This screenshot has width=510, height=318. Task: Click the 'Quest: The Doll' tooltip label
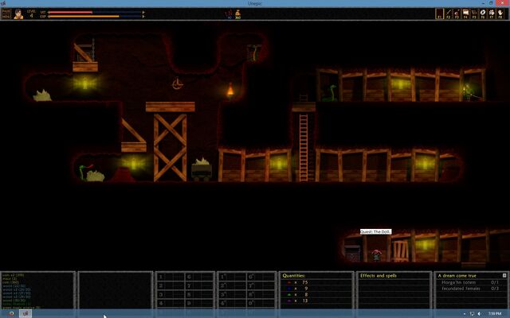click(375, 231)
